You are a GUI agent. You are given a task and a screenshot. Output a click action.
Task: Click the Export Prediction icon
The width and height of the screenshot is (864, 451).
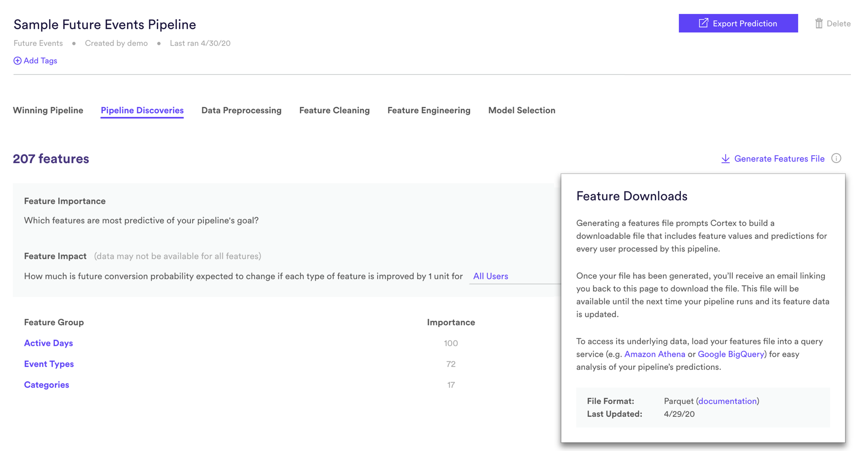tap(703, 23)
